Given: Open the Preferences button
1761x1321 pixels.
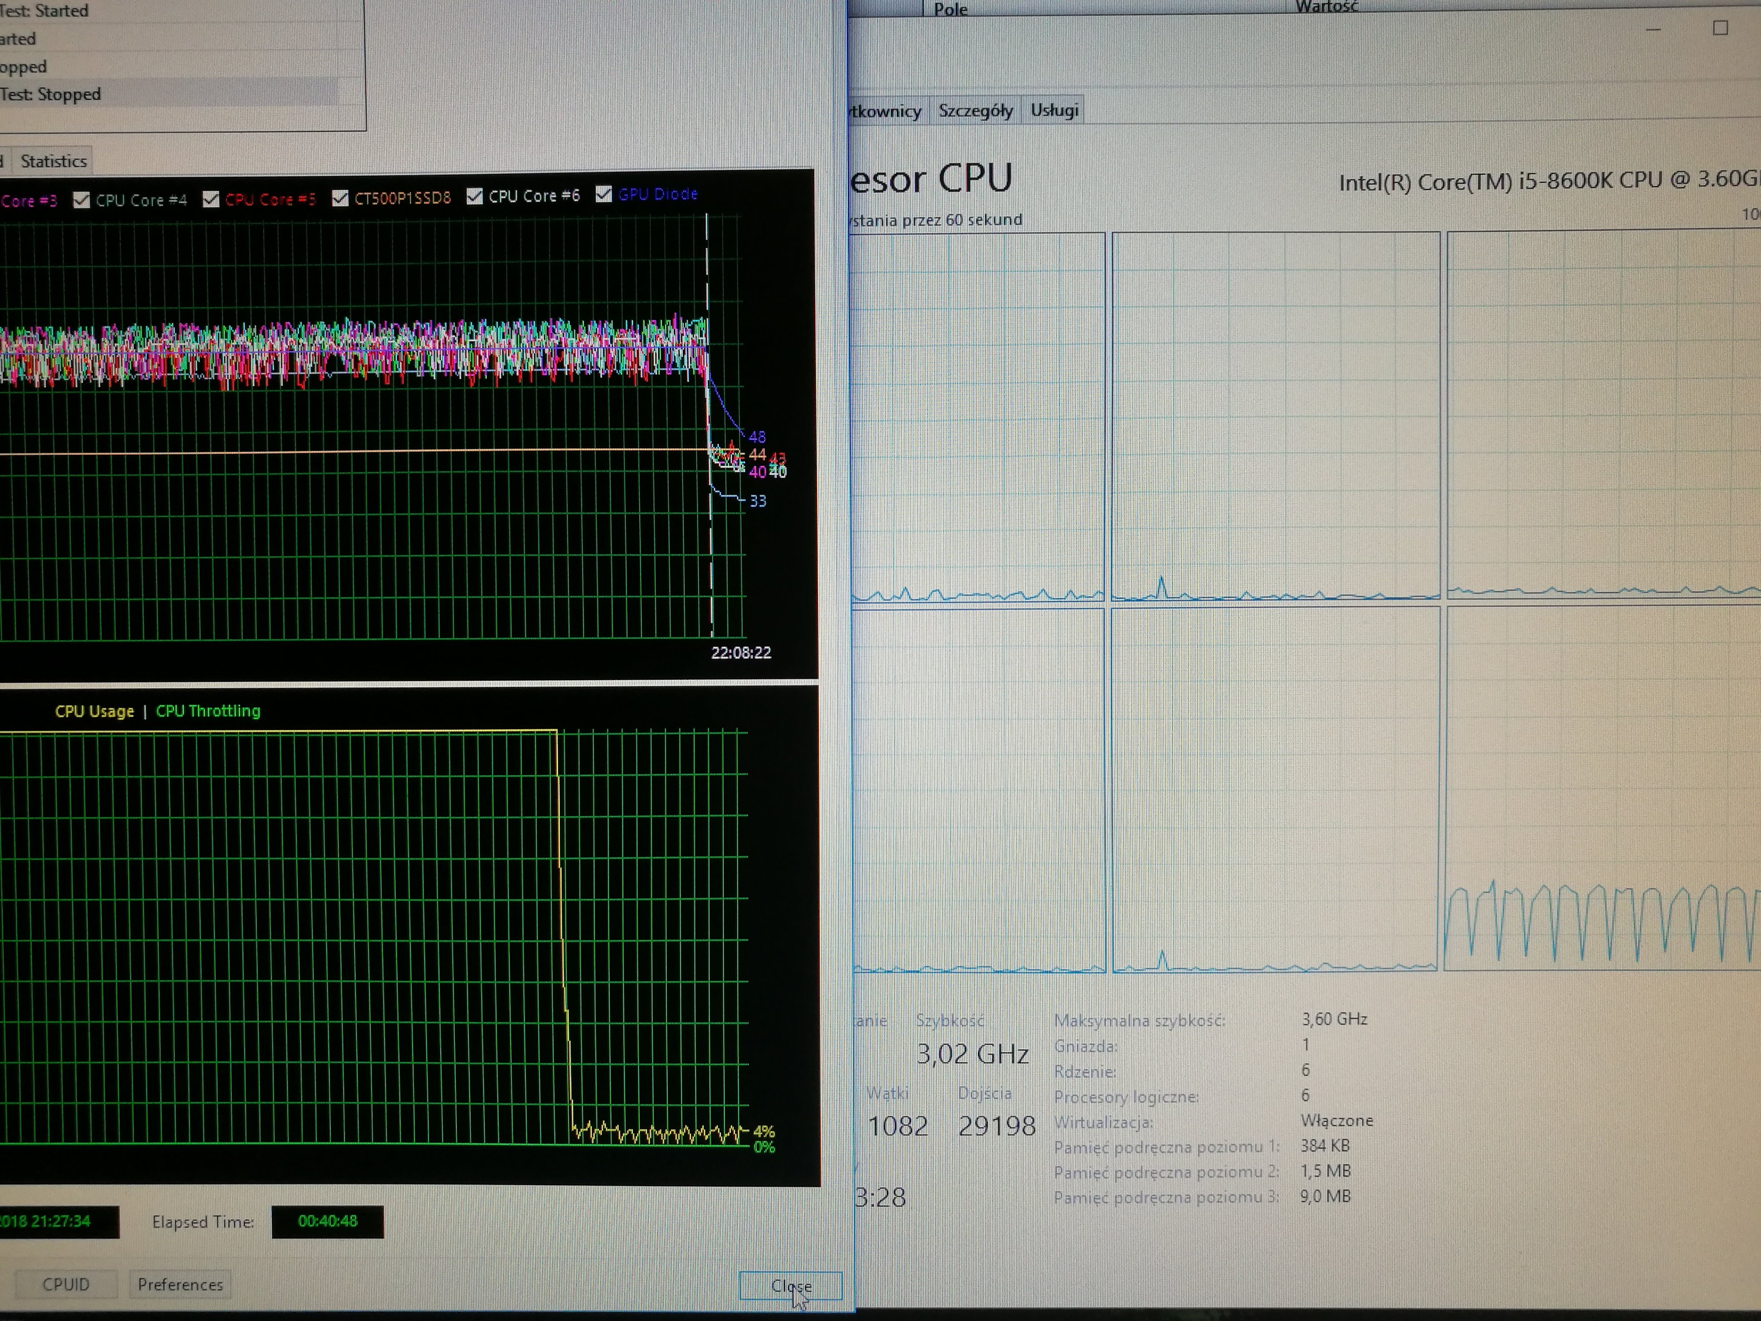Looking at the screenshot, I should [180, 1284].
